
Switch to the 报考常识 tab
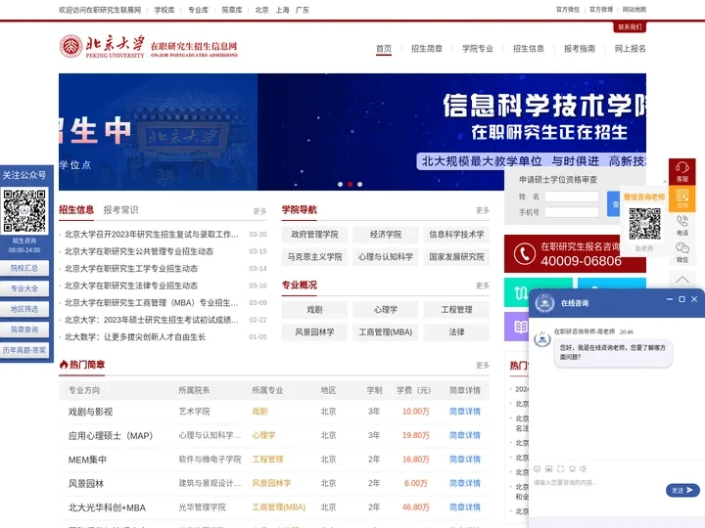pyautogui.click(x=120, y=209)
